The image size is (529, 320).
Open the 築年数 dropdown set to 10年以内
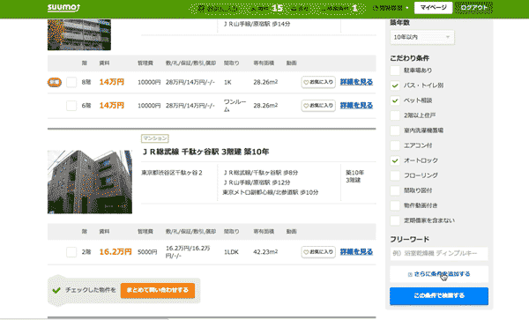pyautogui.click(x=422, y=37)
